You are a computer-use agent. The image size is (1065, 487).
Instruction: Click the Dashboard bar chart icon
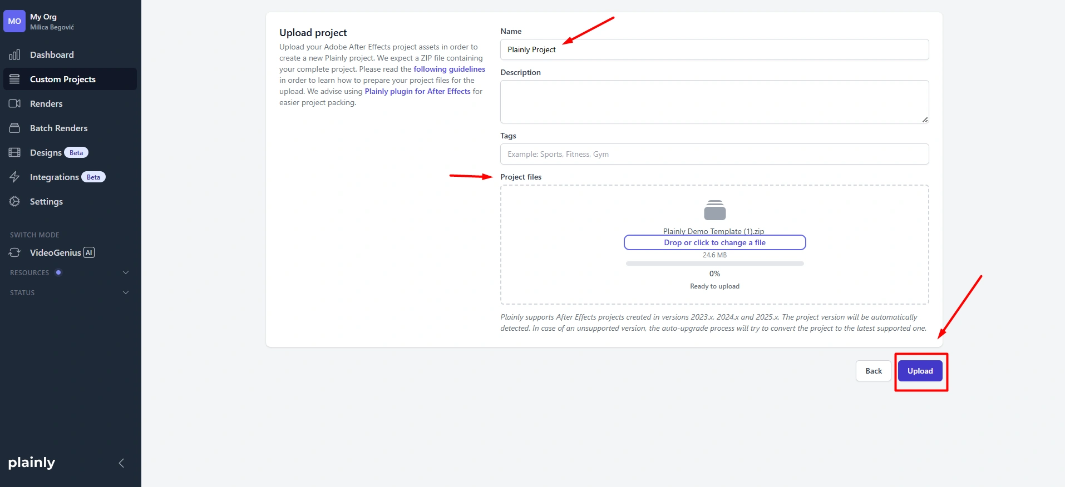[14, 54]
